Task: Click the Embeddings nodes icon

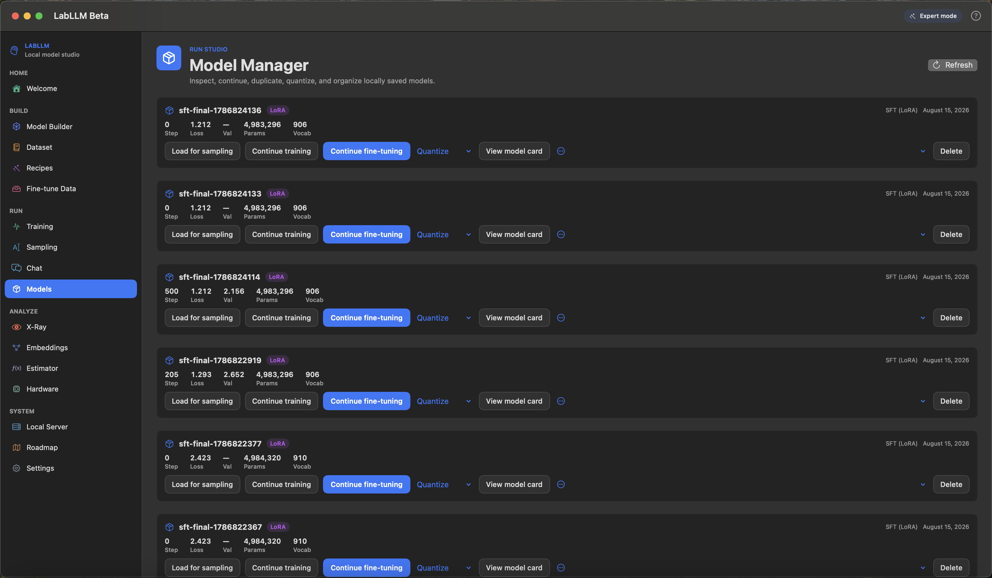Action: 17,348
